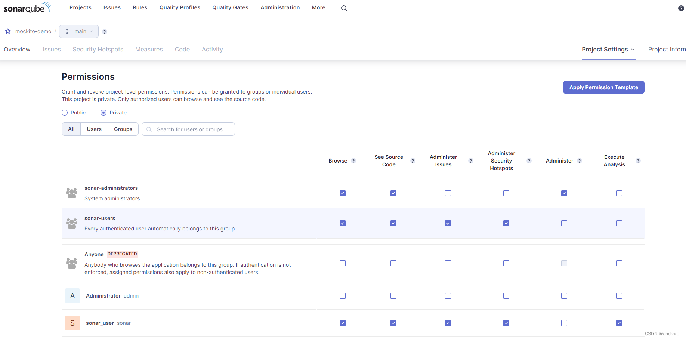Uncheck Administer for sonar-administrators
Viewport: 686px width, 339px height.
point(564,193)
